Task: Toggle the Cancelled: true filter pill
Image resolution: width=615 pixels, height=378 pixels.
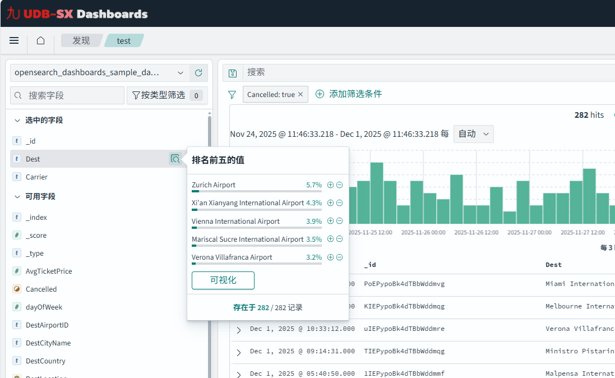Action: point(271,95)
